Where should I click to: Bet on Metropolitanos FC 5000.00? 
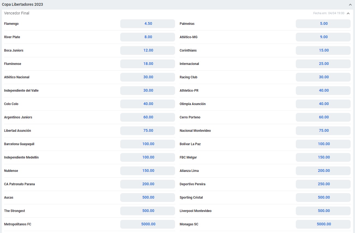point(148,224)
